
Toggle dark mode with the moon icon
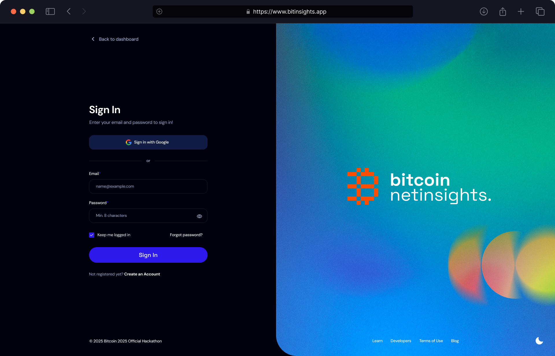(x=539, y=341)
